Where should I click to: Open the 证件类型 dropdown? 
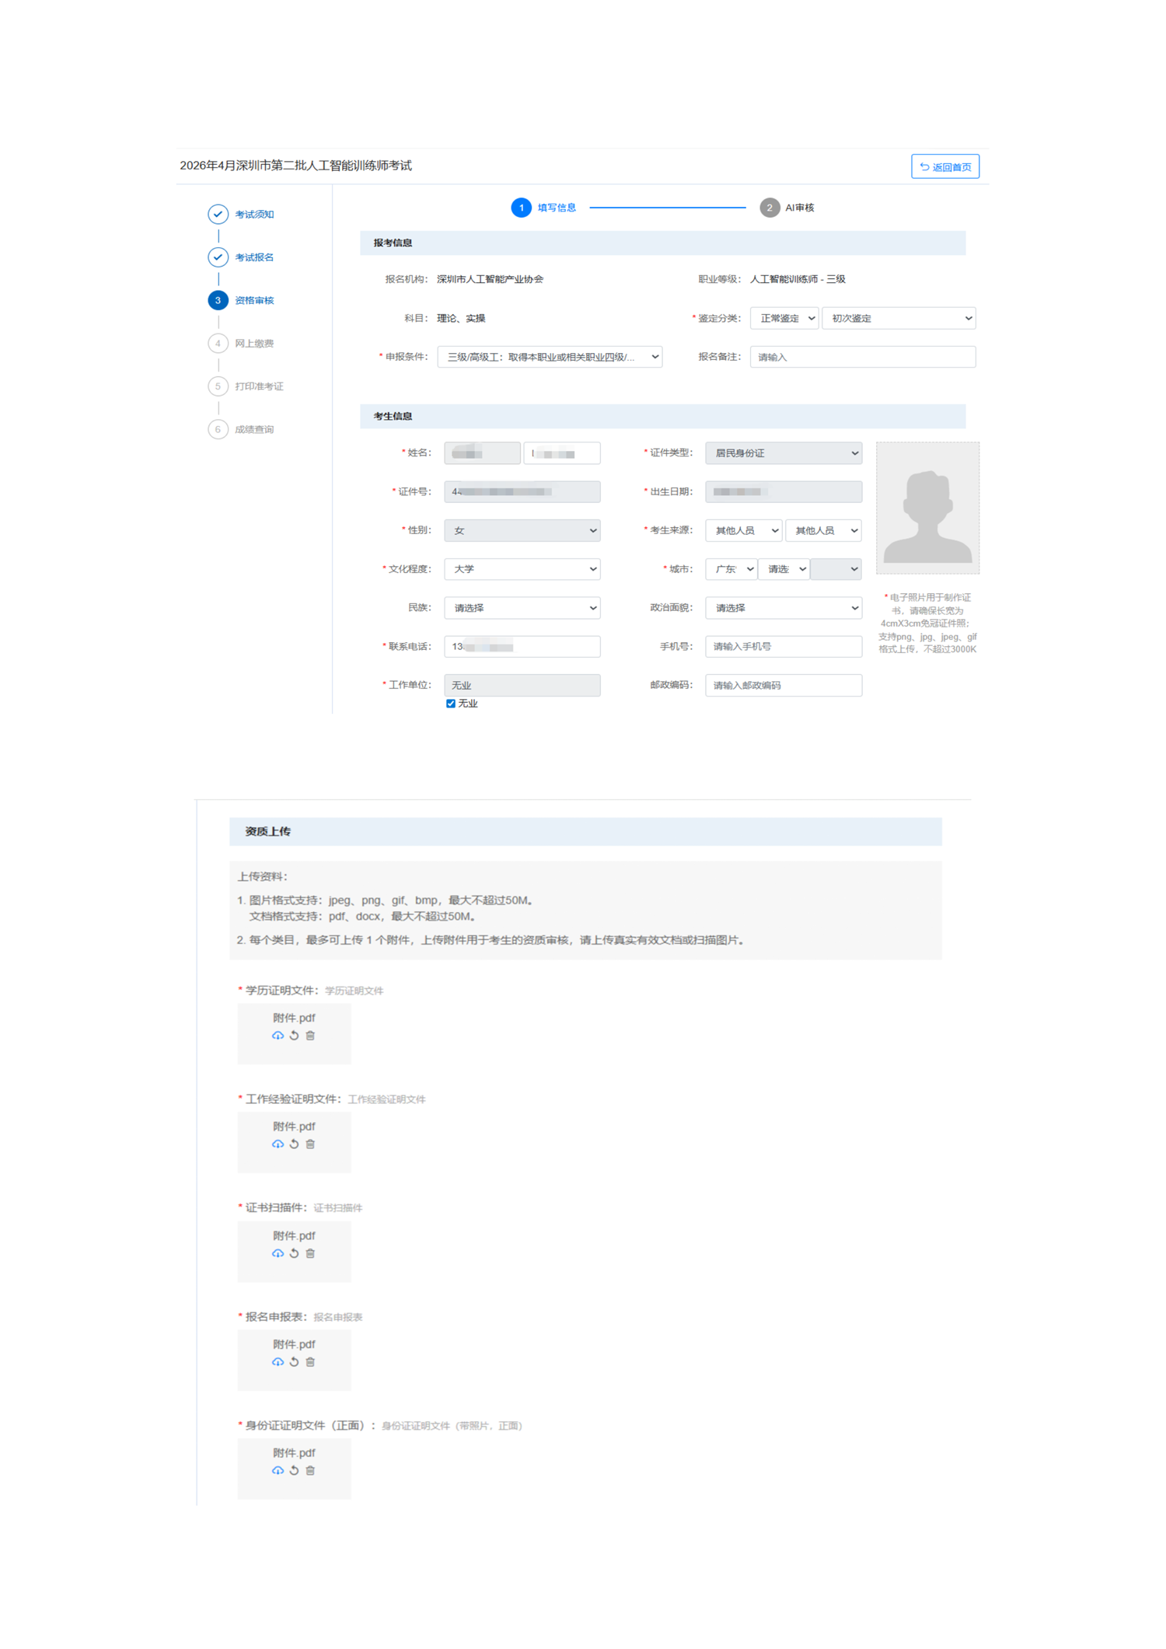pos(784,453)
